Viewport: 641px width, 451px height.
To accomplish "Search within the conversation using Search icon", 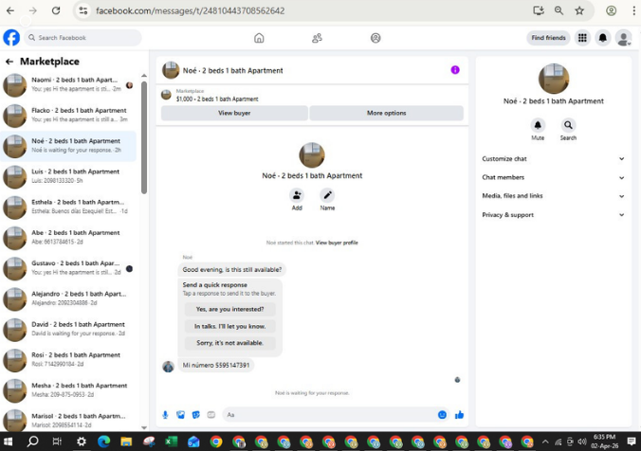I will [568, 125].
